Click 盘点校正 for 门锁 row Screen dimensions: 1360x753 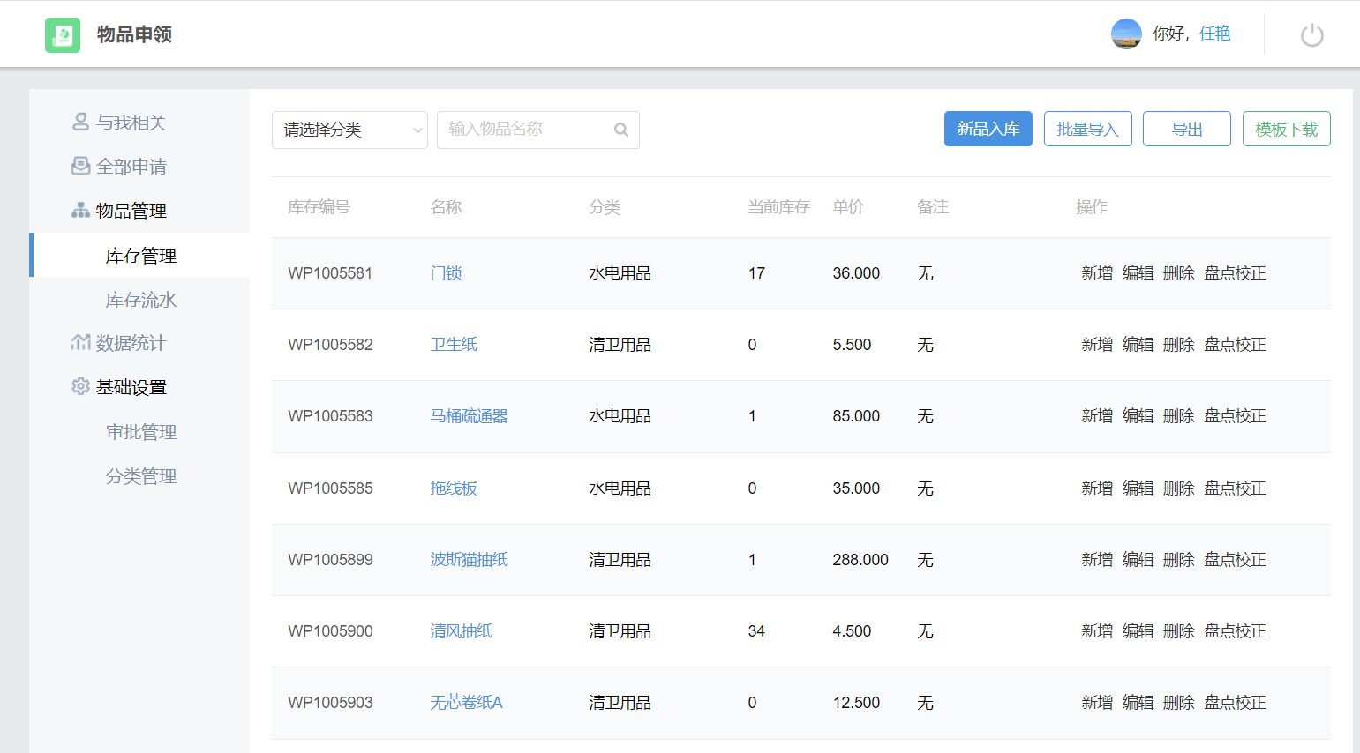click(1235, 273)
